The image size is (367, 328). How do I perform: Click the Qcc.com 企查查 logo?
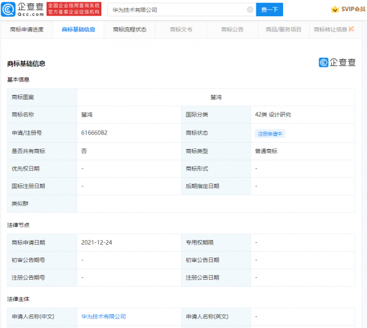pyautogui.click(x=22, y=9)
